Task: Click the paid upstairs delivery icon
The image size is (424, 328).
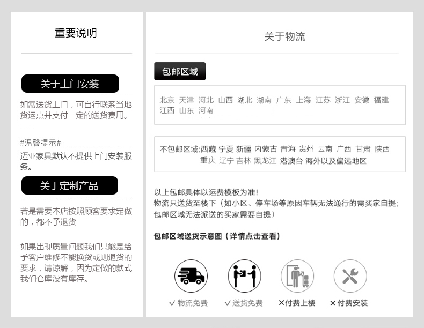Action: click(x=297, y=276)
